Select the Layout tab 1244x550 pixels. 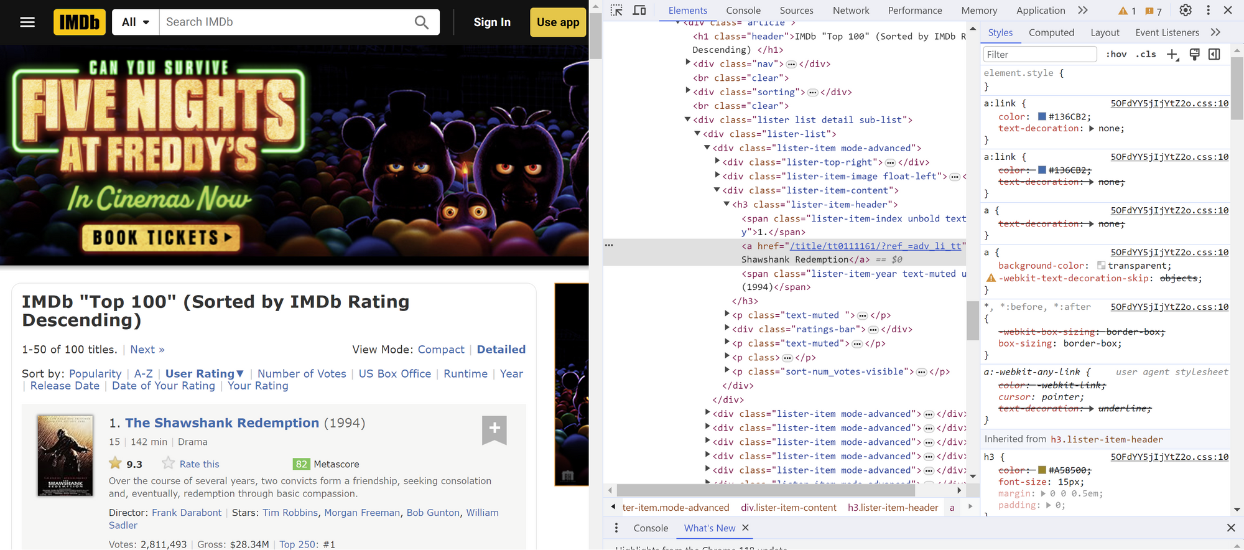pos(1105,32)
